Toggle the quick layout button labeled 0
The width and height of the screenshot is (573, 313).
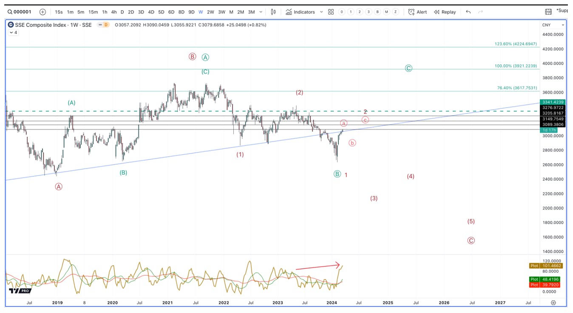pyautogui.click(x=342, y=12)
